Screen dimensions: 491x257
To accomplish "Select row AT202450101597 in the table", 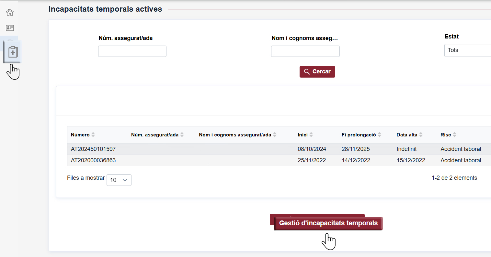I will point(93,149).
